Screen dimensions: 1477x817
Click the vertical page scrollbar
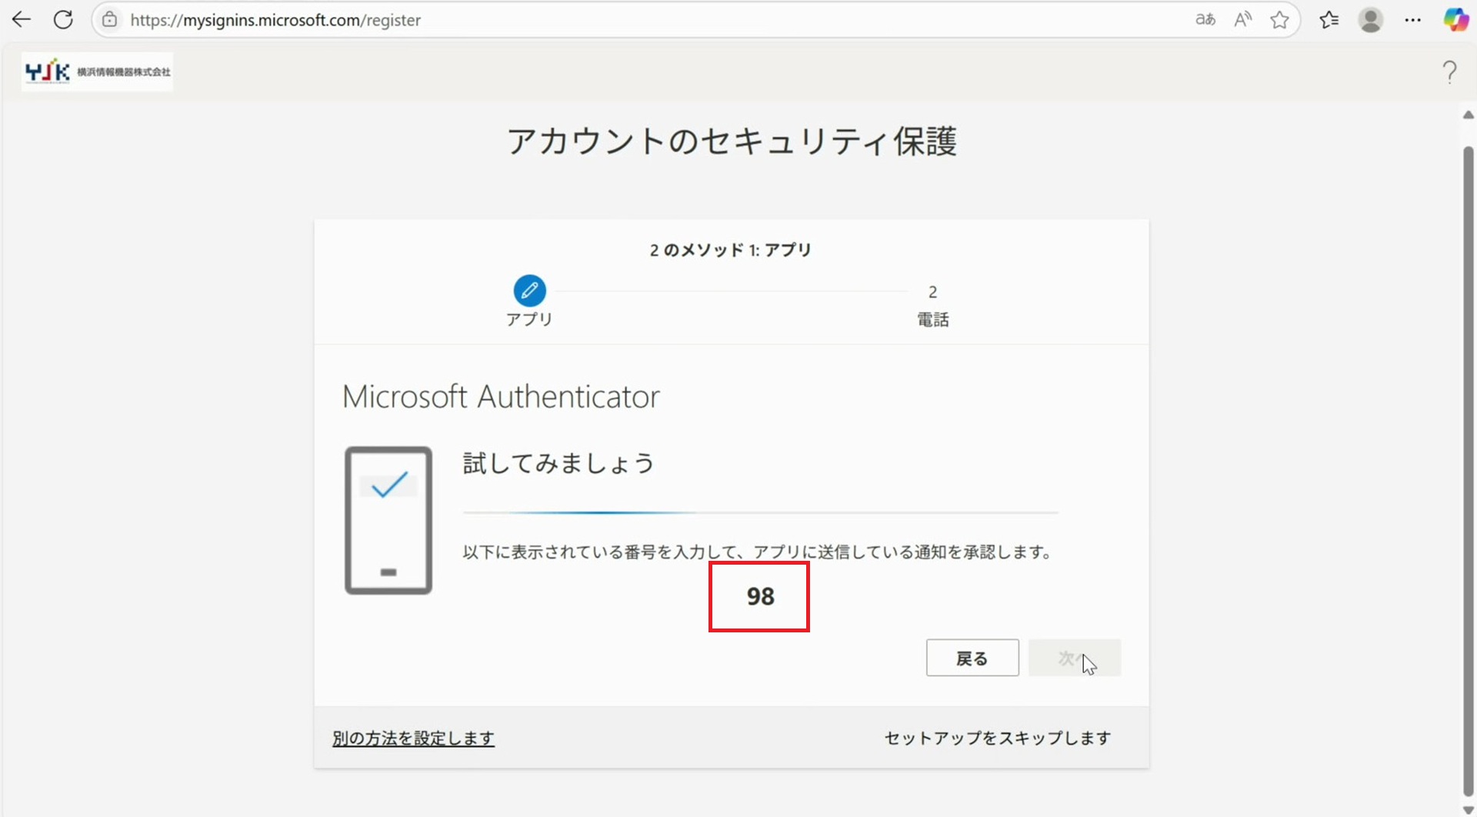pos(1468,462)
